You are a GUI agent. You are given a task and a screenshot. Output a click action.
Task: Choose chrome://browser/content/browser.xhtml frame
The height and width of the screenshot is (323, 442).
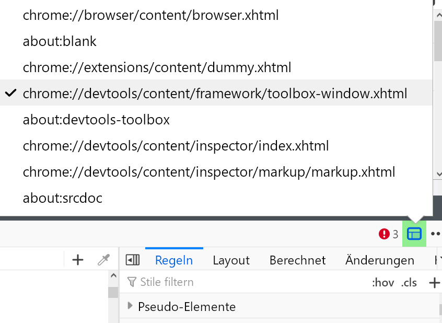(150, 16)
